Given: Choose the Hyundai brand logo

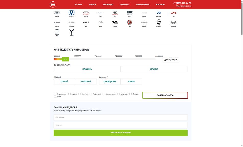Looking at the screenshot, I should coord(159,13).
